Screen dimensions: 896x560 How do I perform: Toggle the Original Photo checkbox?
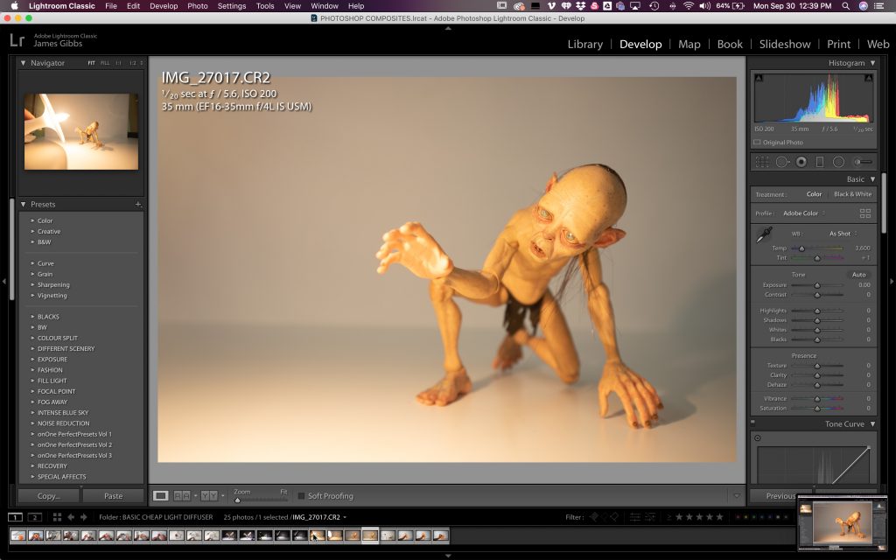point(757,143)
